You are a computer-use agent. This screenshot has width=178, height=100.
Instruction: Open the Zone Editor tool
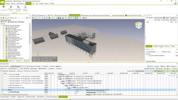(x=4, y=8)
